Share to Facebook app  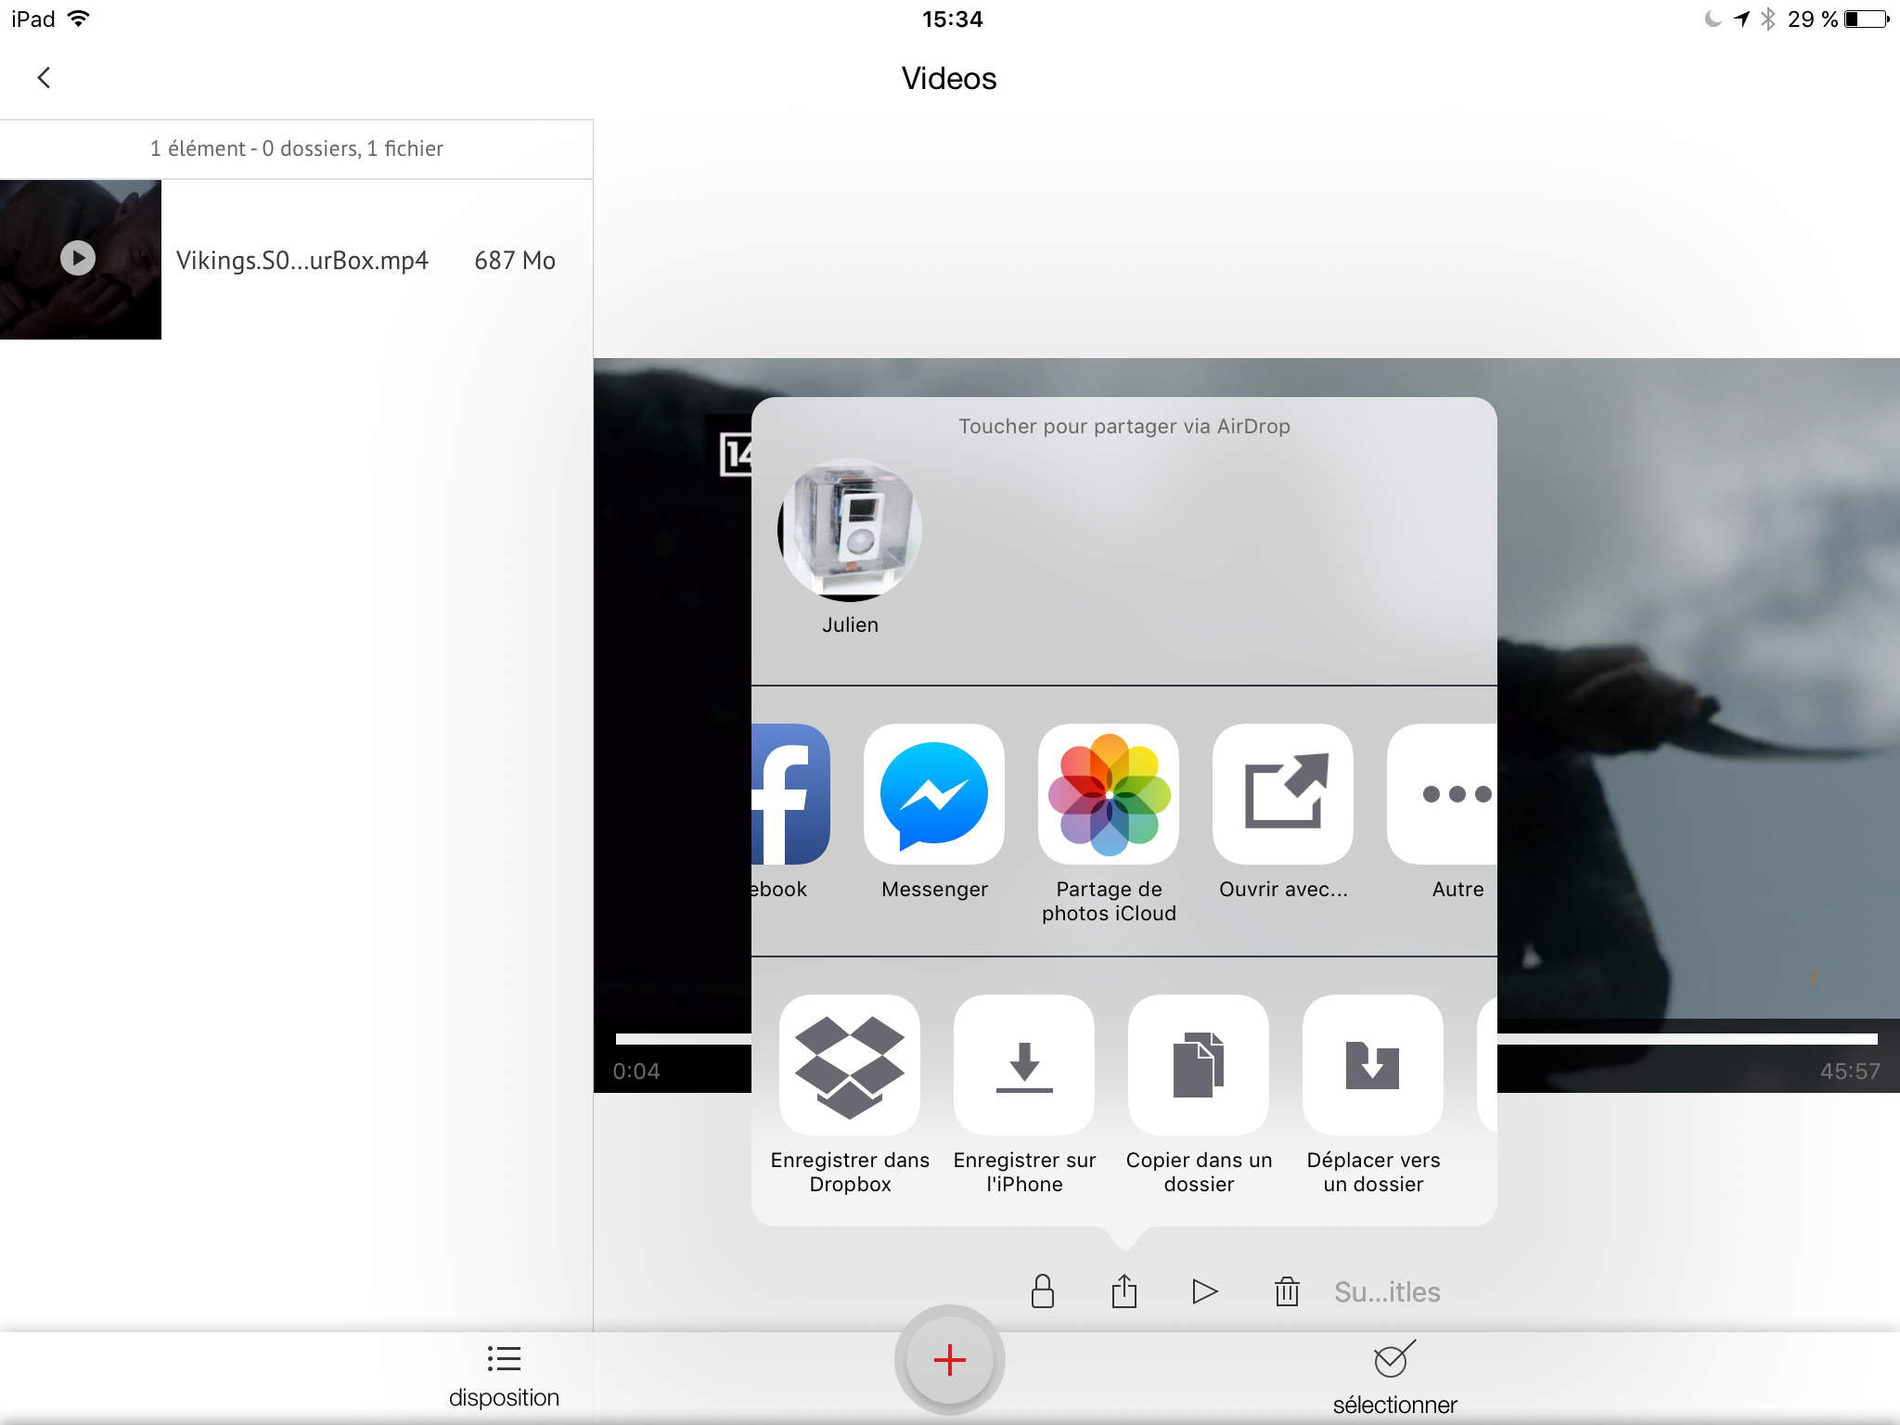point(789,794)
